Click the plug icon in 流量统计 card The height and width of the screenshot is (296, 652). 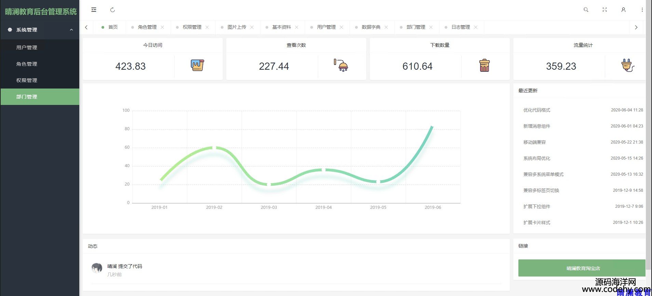tap(627, 65)
